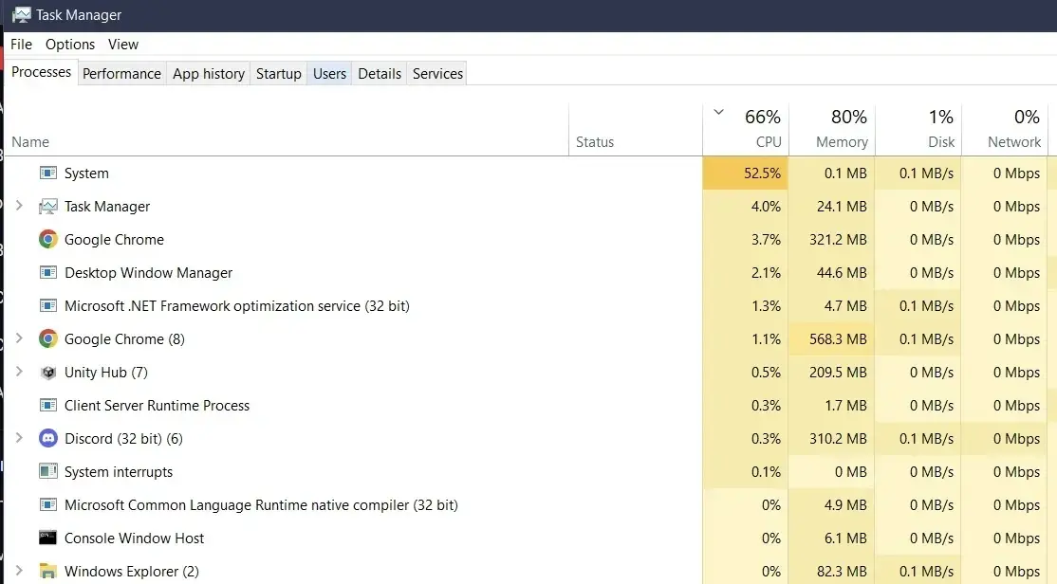The image size is (1057, 584).
Task: Click the Desktop Window Manager icon
Action: pos(48,272)
